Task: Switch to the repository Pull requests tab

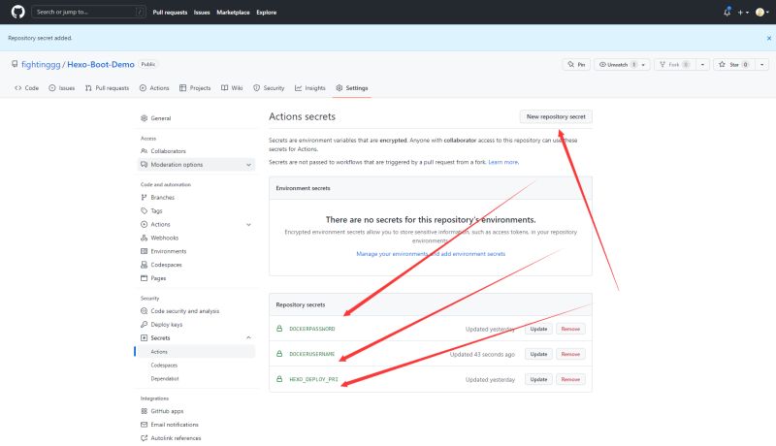Action: click(x=107, y=88)
